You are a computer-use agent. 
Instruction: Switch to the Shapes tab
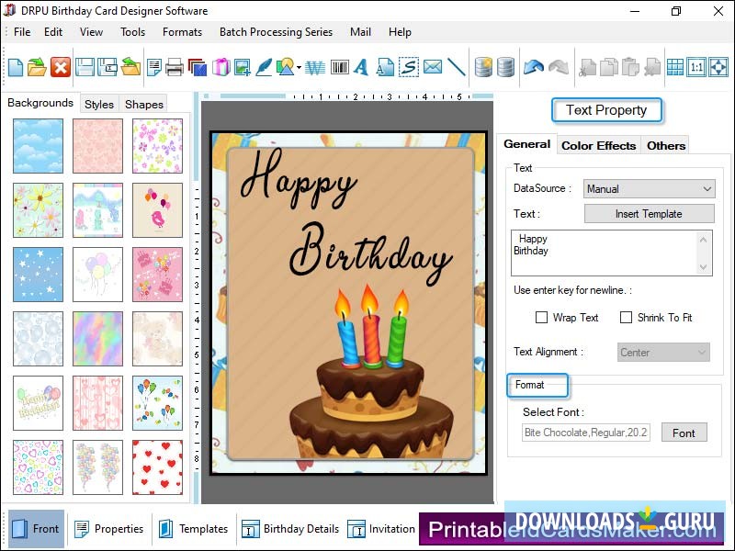[144, 104]
